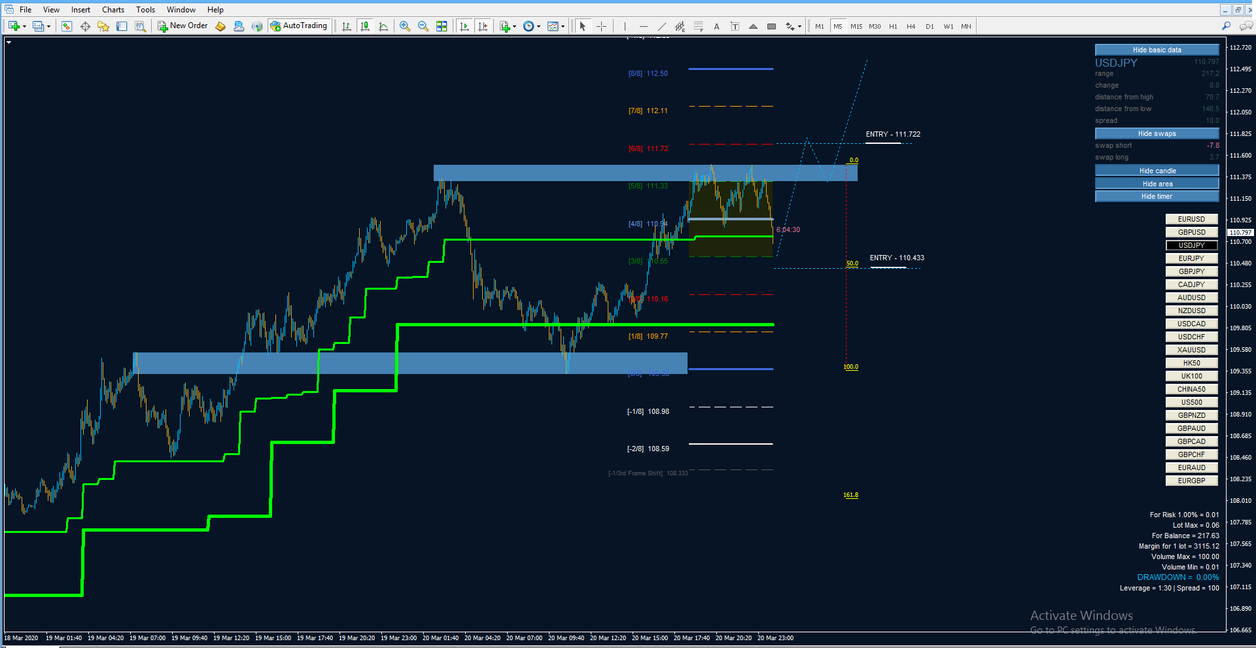The width and height of the screenshot is (1256, 648).
Task: Switch chart to W1 timeframe
Action: [x=948, y=26]
